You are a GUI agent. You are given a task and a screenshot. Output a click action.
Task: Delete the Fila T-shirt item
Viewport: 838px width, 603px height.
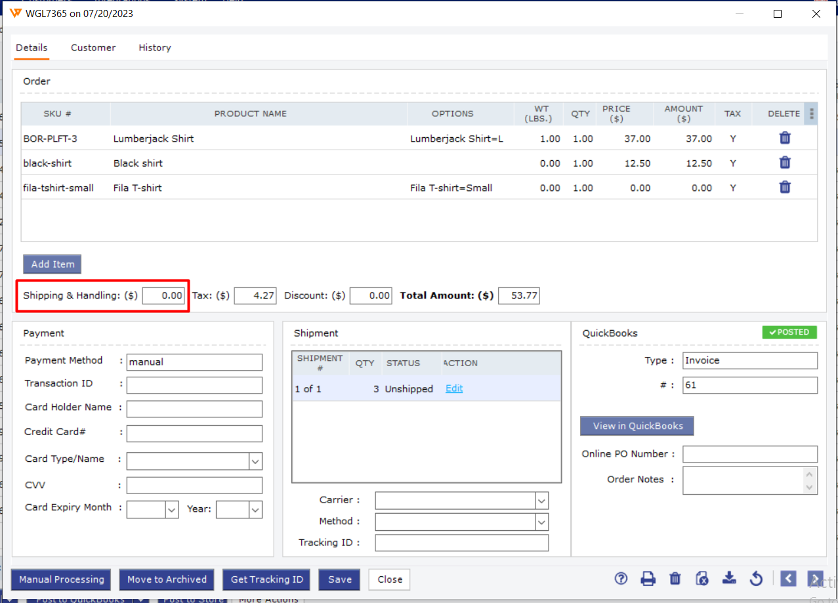[784, 187]
